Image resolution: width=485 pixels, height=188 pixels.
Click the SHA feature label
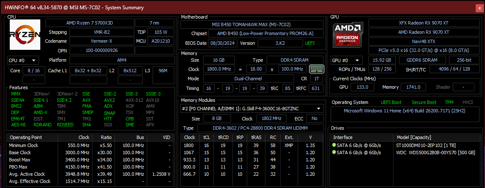pyautogui.click(x=86, y=125)
